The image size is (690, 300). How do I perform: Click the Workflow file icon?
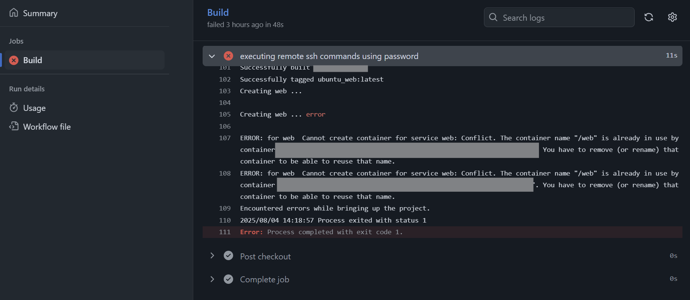pyautogui.click(x=14, y=126)
